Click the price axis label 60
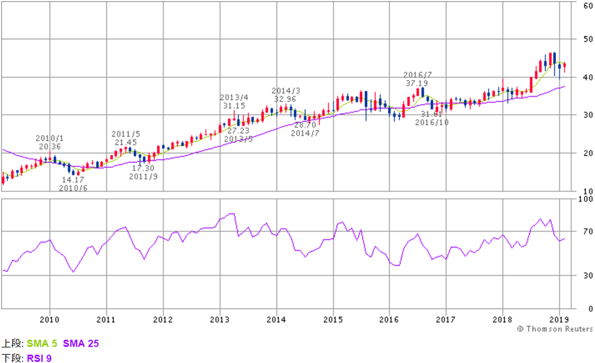The width and height of the screenshot is (595, 363). (x=588, y=6)
